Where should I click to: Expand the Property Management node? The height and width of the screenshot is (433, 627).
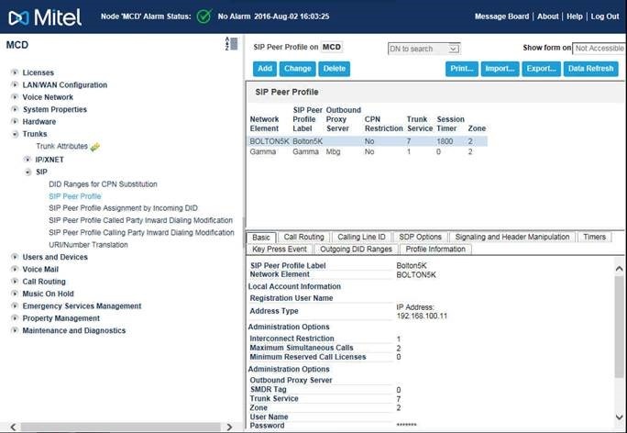coord(15,318)
